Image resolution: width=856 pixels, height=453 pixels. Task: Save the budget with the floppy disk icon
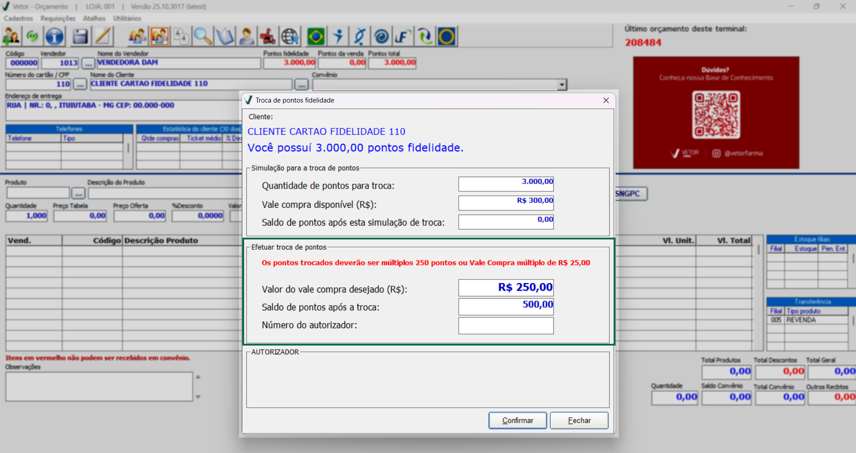[80, 36]
